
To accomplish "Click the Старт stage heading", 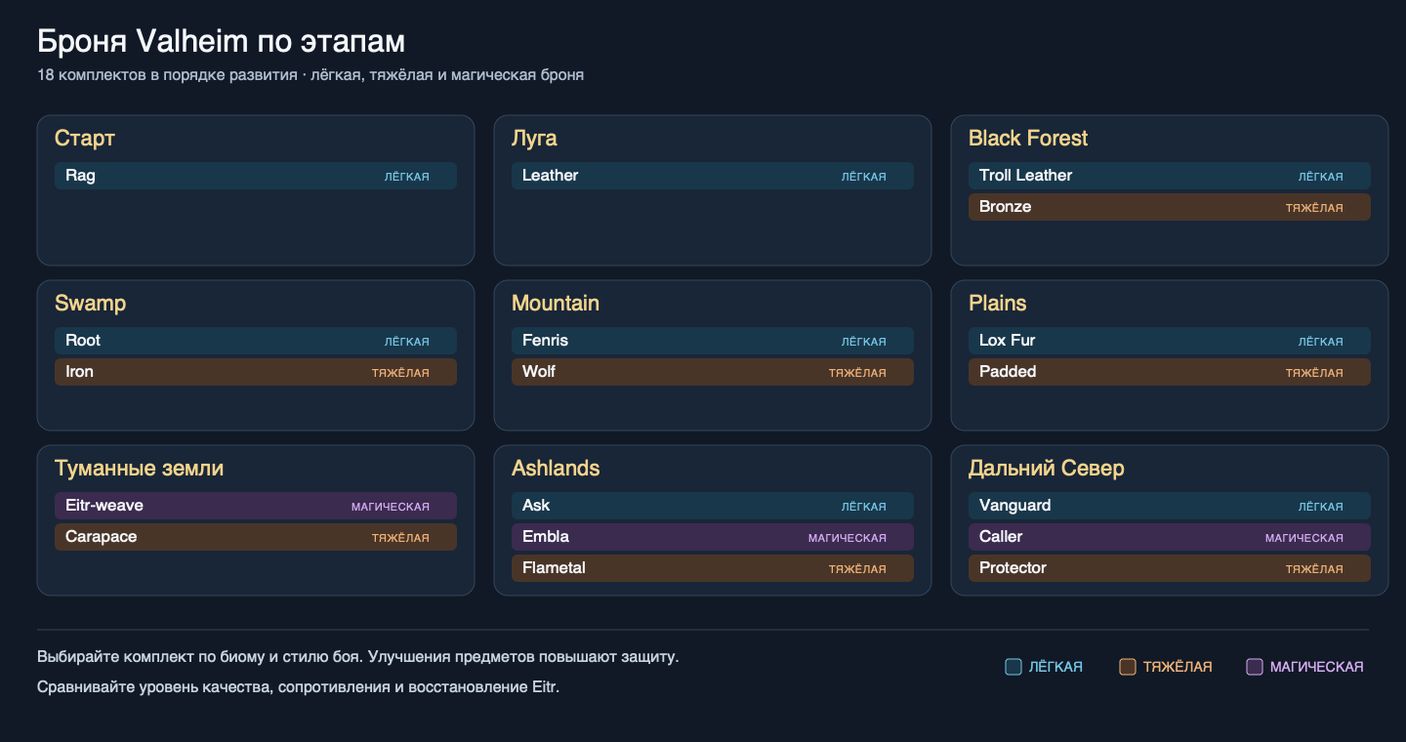I will coord(85,139).
